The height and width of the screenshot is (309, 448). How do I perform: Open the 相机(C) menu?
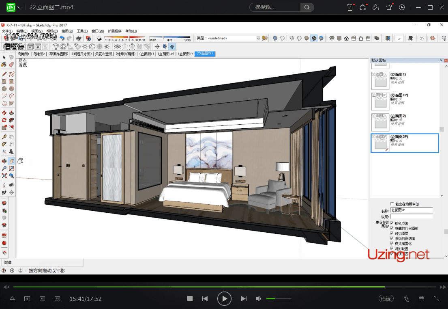point(52,31)
